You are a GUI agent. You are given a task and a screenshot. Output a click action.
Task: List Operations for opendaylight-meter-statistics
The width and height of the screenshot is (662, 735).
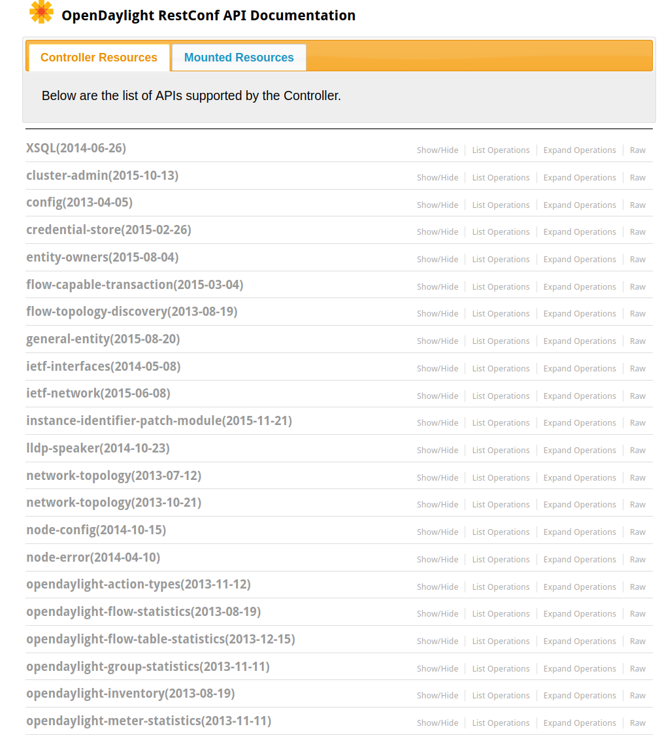501,723
